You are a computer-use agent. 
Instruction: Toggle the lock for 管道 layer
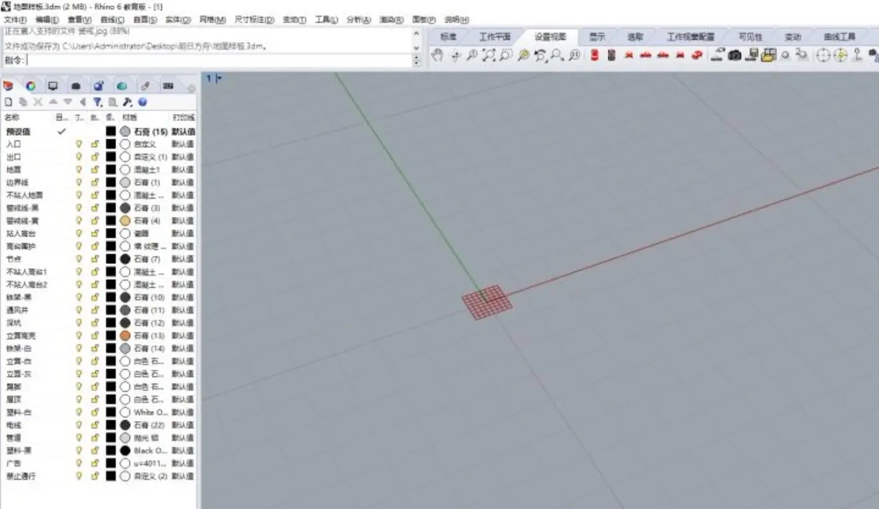(x=95, y=438)
